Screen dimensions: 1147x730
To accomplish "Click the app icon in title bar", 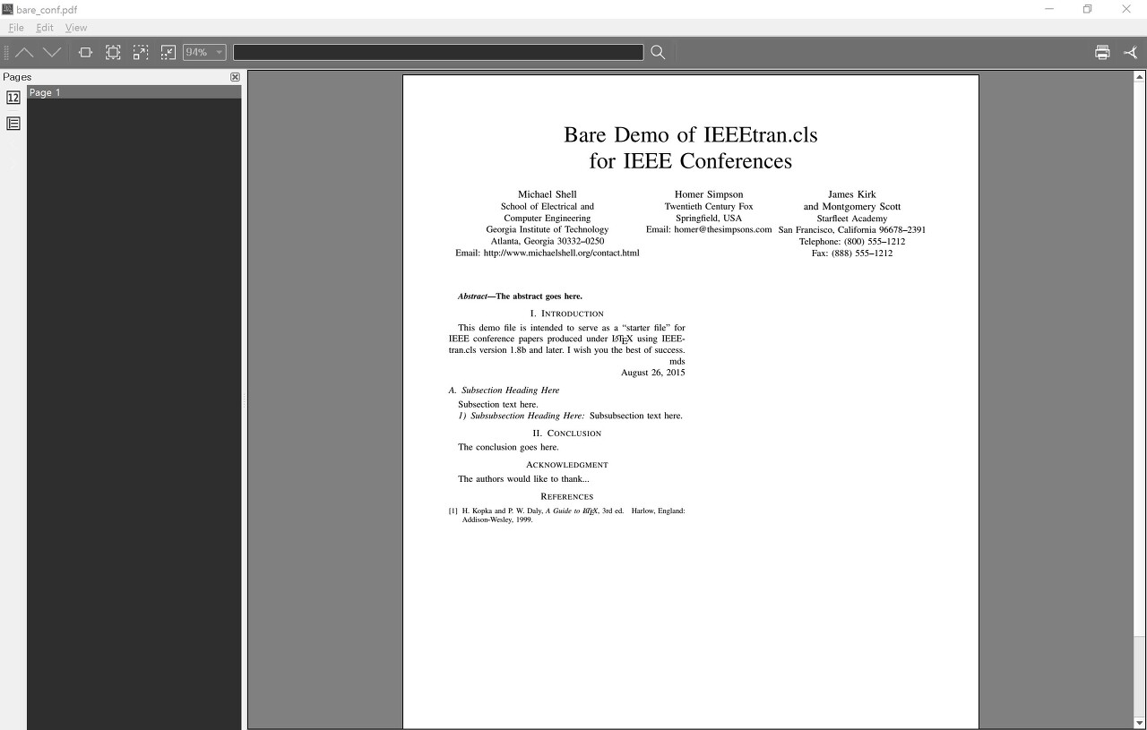I will tap(8, 9).
